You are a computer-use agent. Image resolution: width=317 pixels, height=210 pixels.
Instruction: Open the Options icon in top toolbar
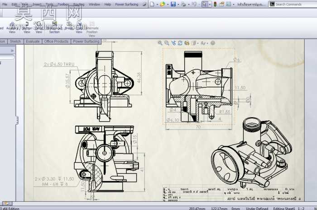(229, 4)
